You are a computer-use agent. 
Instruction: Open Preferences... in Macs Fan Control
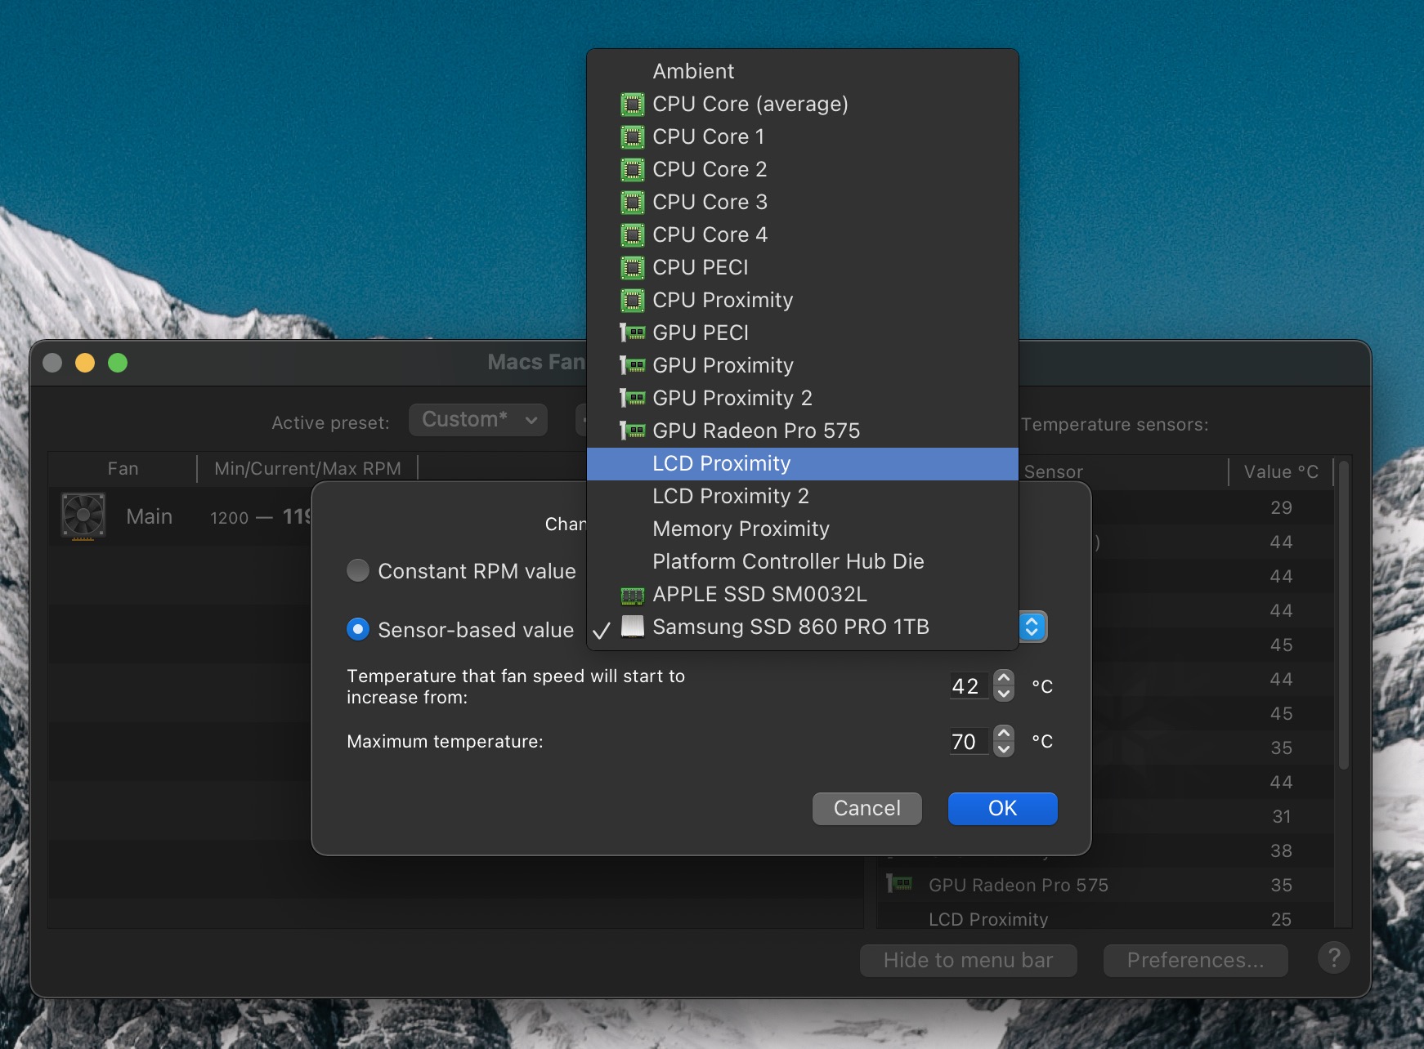(x=1195, y=960)
